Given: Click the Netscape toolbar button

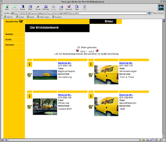Looking at the screenshot, I should pyautogui.click(x=46, y=7).
